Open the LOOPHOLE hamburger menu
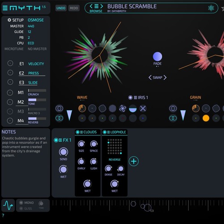Image resolution: width=224 pixels, height=224 pixels. tap(108, 132)
